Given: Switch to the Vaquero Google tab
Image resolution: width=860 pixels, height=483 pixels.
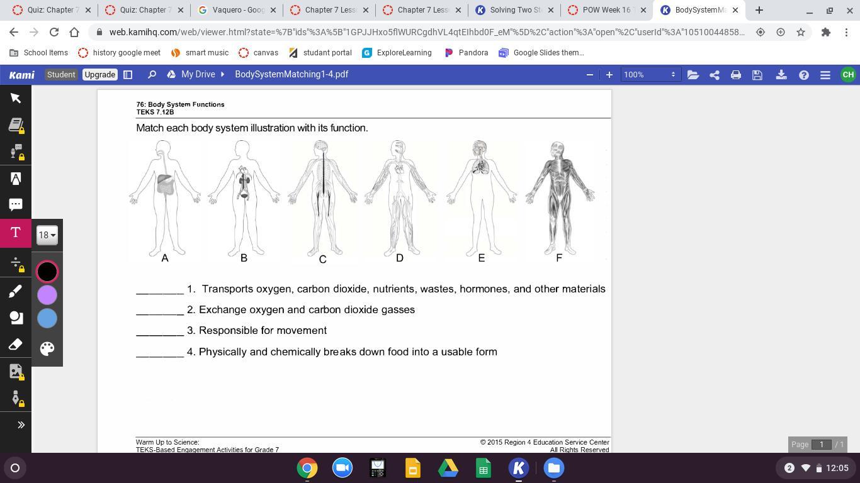Looking at the screenshot, I should tap(237, 10).
